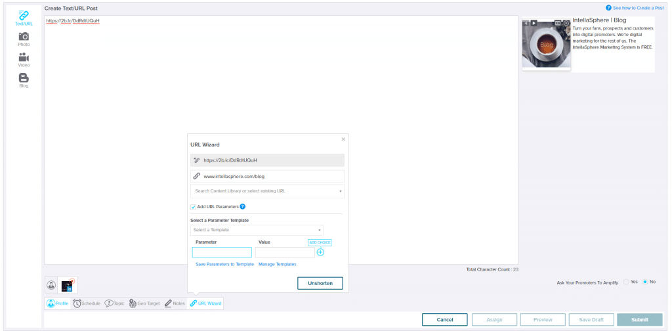Click the shortened URL magic-link icon
672x333 pixels.
[x=197, y=160]
